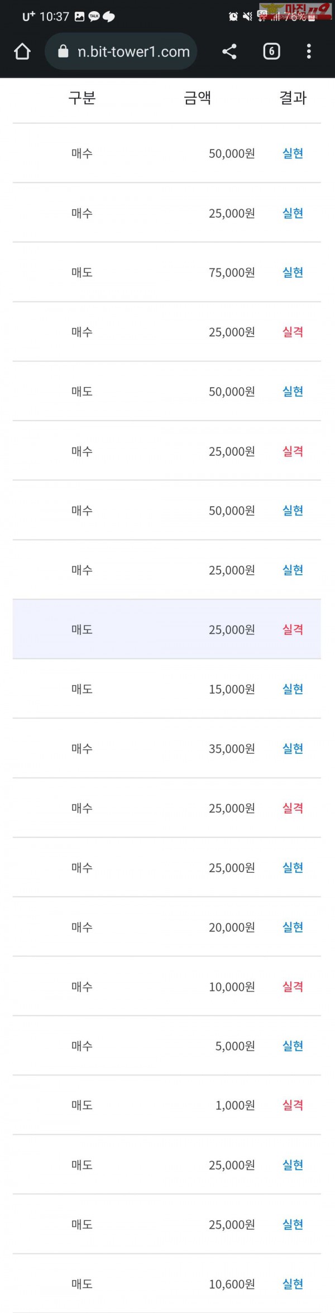Screen dimensions: 335x1313
Task: Tap the gallery image notification icon
Action: point(80,17)
